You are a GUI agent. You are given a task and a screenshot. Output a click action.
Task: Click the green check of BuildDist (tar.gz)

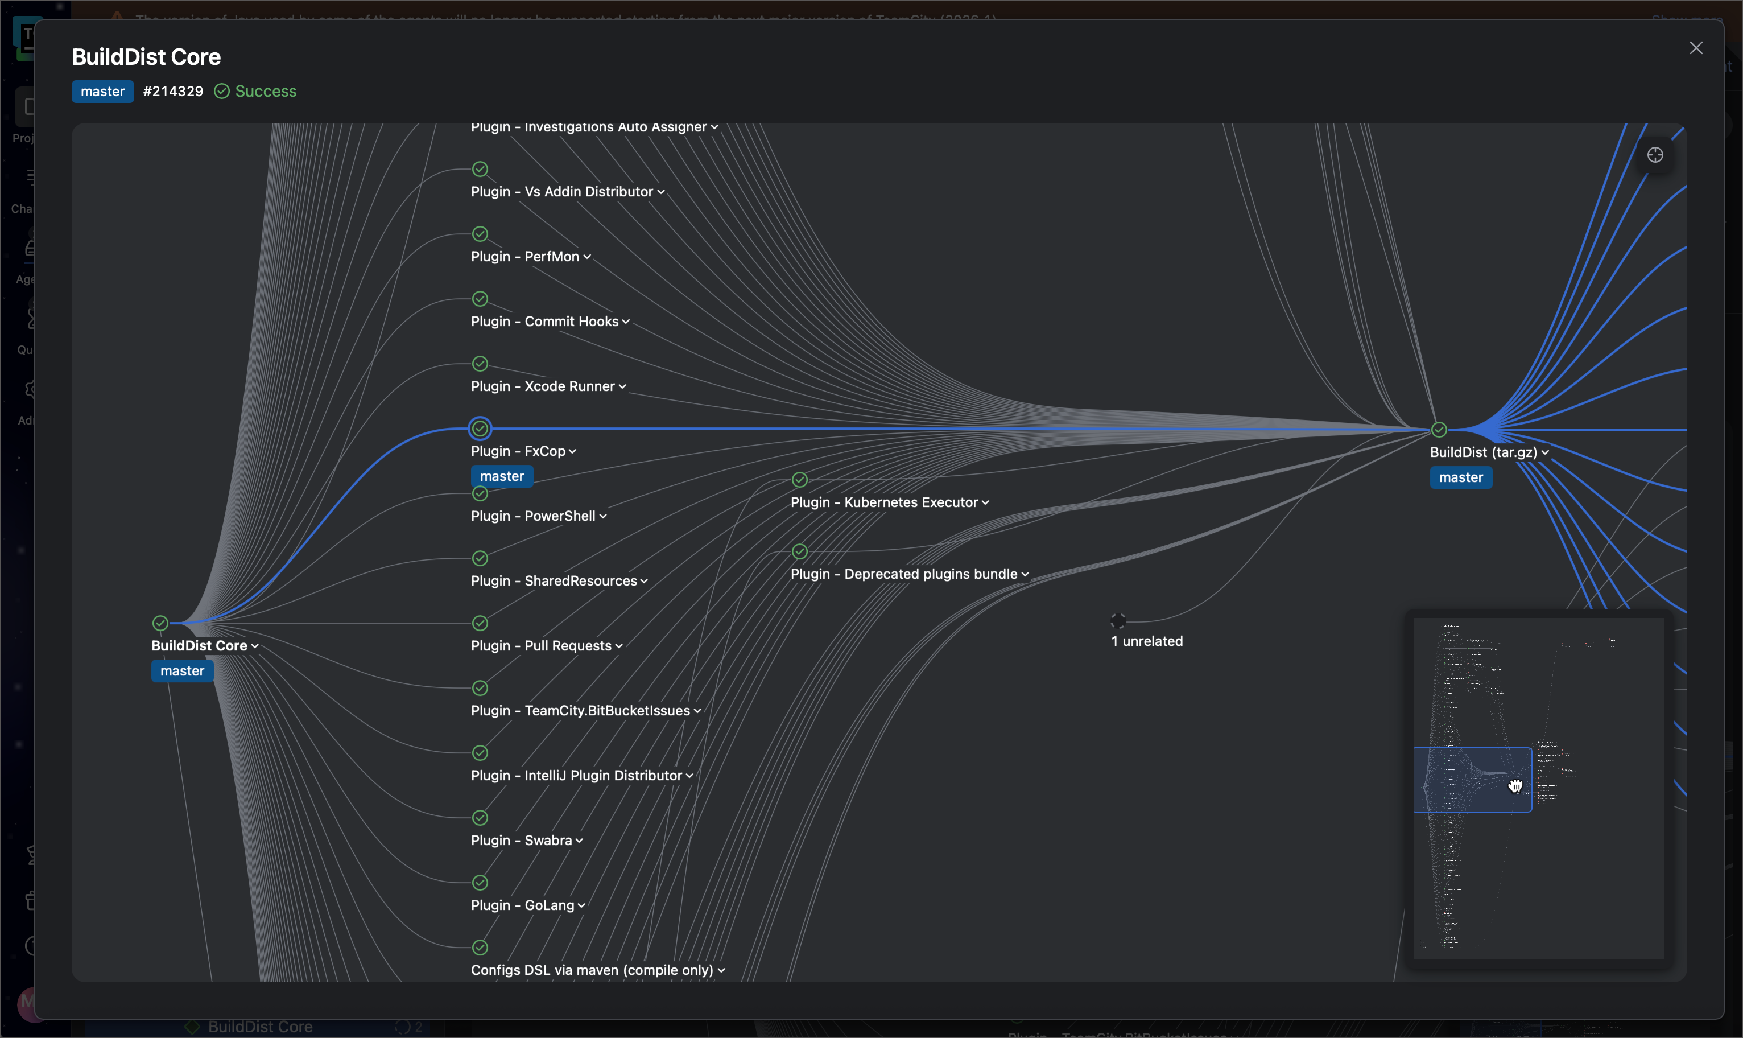[1439, 429]
